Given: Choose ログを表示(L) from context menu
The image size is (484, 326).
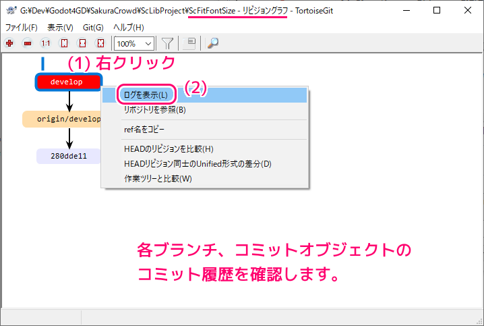Looking at the screenshot, I should 205,95.
